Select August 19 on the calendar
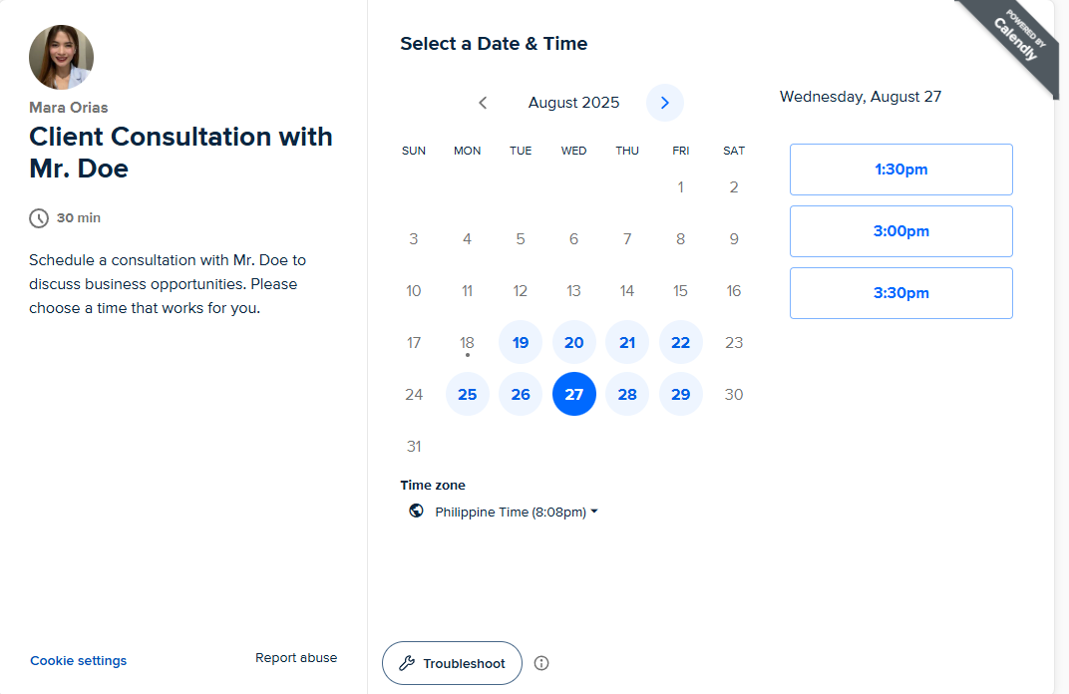Viewport: 1069px width, 694px height. pos(521,343)
